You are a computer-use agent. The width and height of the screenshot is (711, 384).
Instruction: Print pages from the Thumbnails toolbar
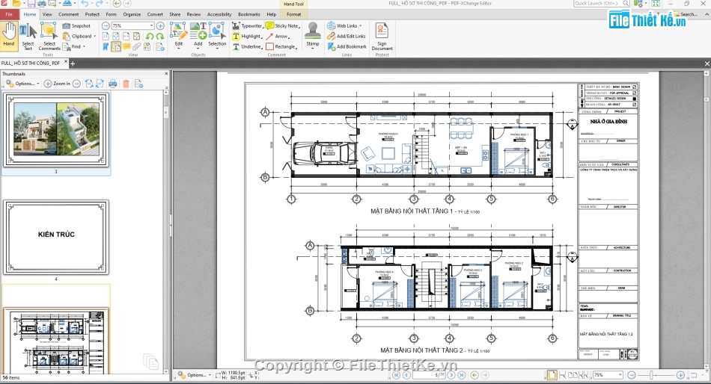click(112, 84)
